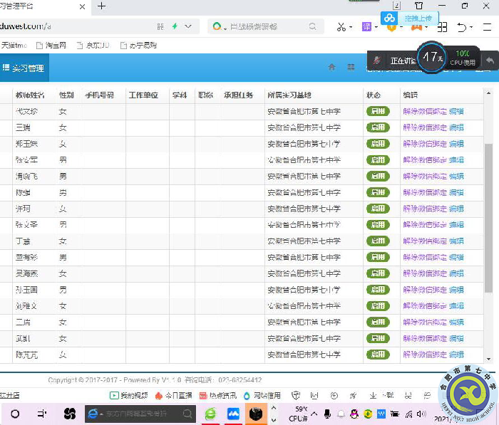Click 解除微信绑定 for 许珂
The image size is (499, 425).
[425, 209]
